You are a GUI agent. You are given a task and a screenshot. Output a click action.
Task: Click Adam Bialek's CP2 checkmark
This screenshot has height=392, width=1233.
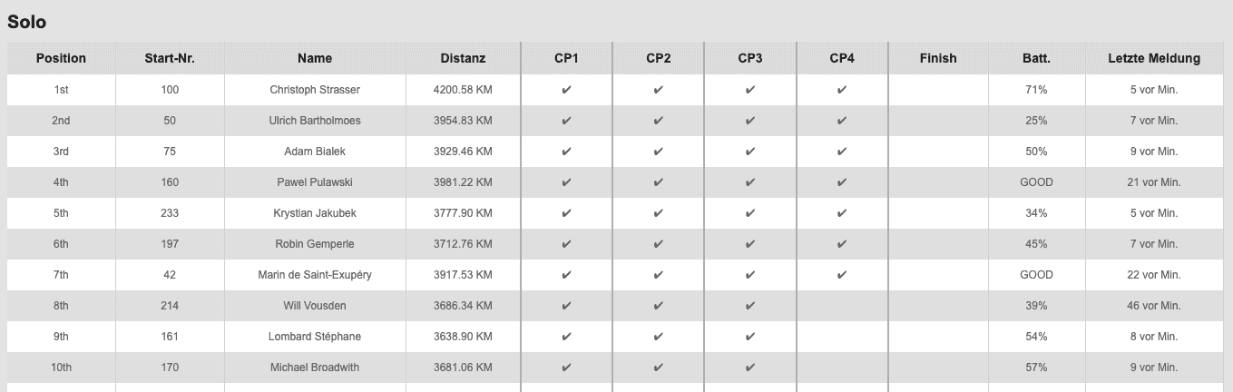click(659, 152)
